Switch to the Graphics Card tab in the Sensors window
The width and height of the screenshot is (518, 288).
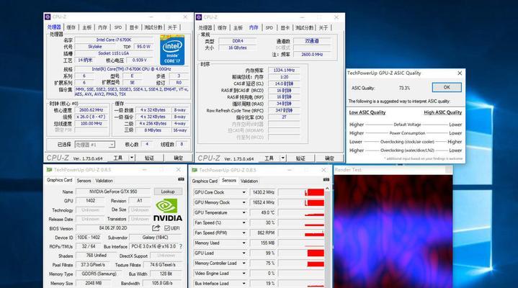(x=205, y=181)
